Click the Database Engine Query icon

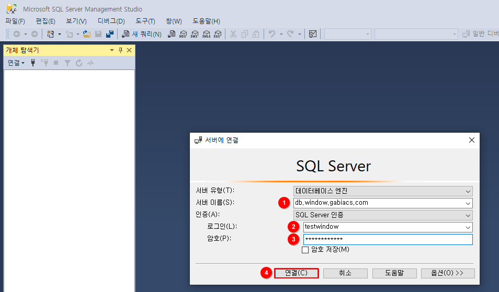[172, 34]
